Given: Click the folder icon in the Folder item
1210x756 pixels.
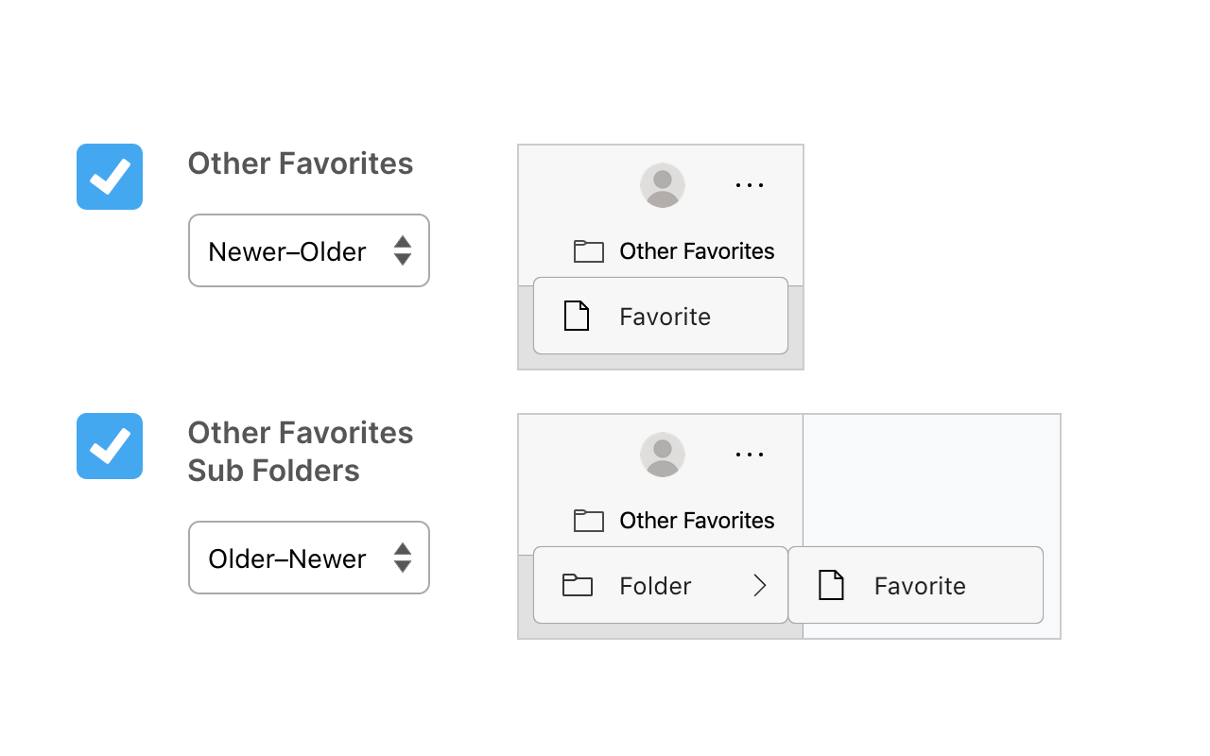Looking at the screenshot, I should tap(577, 585).
